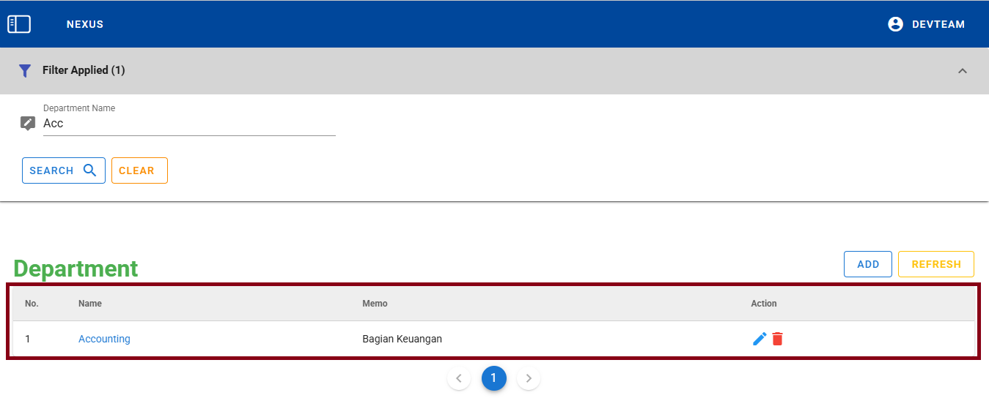
Task: Click the Name column header
Action: click(x=90, y=303)
